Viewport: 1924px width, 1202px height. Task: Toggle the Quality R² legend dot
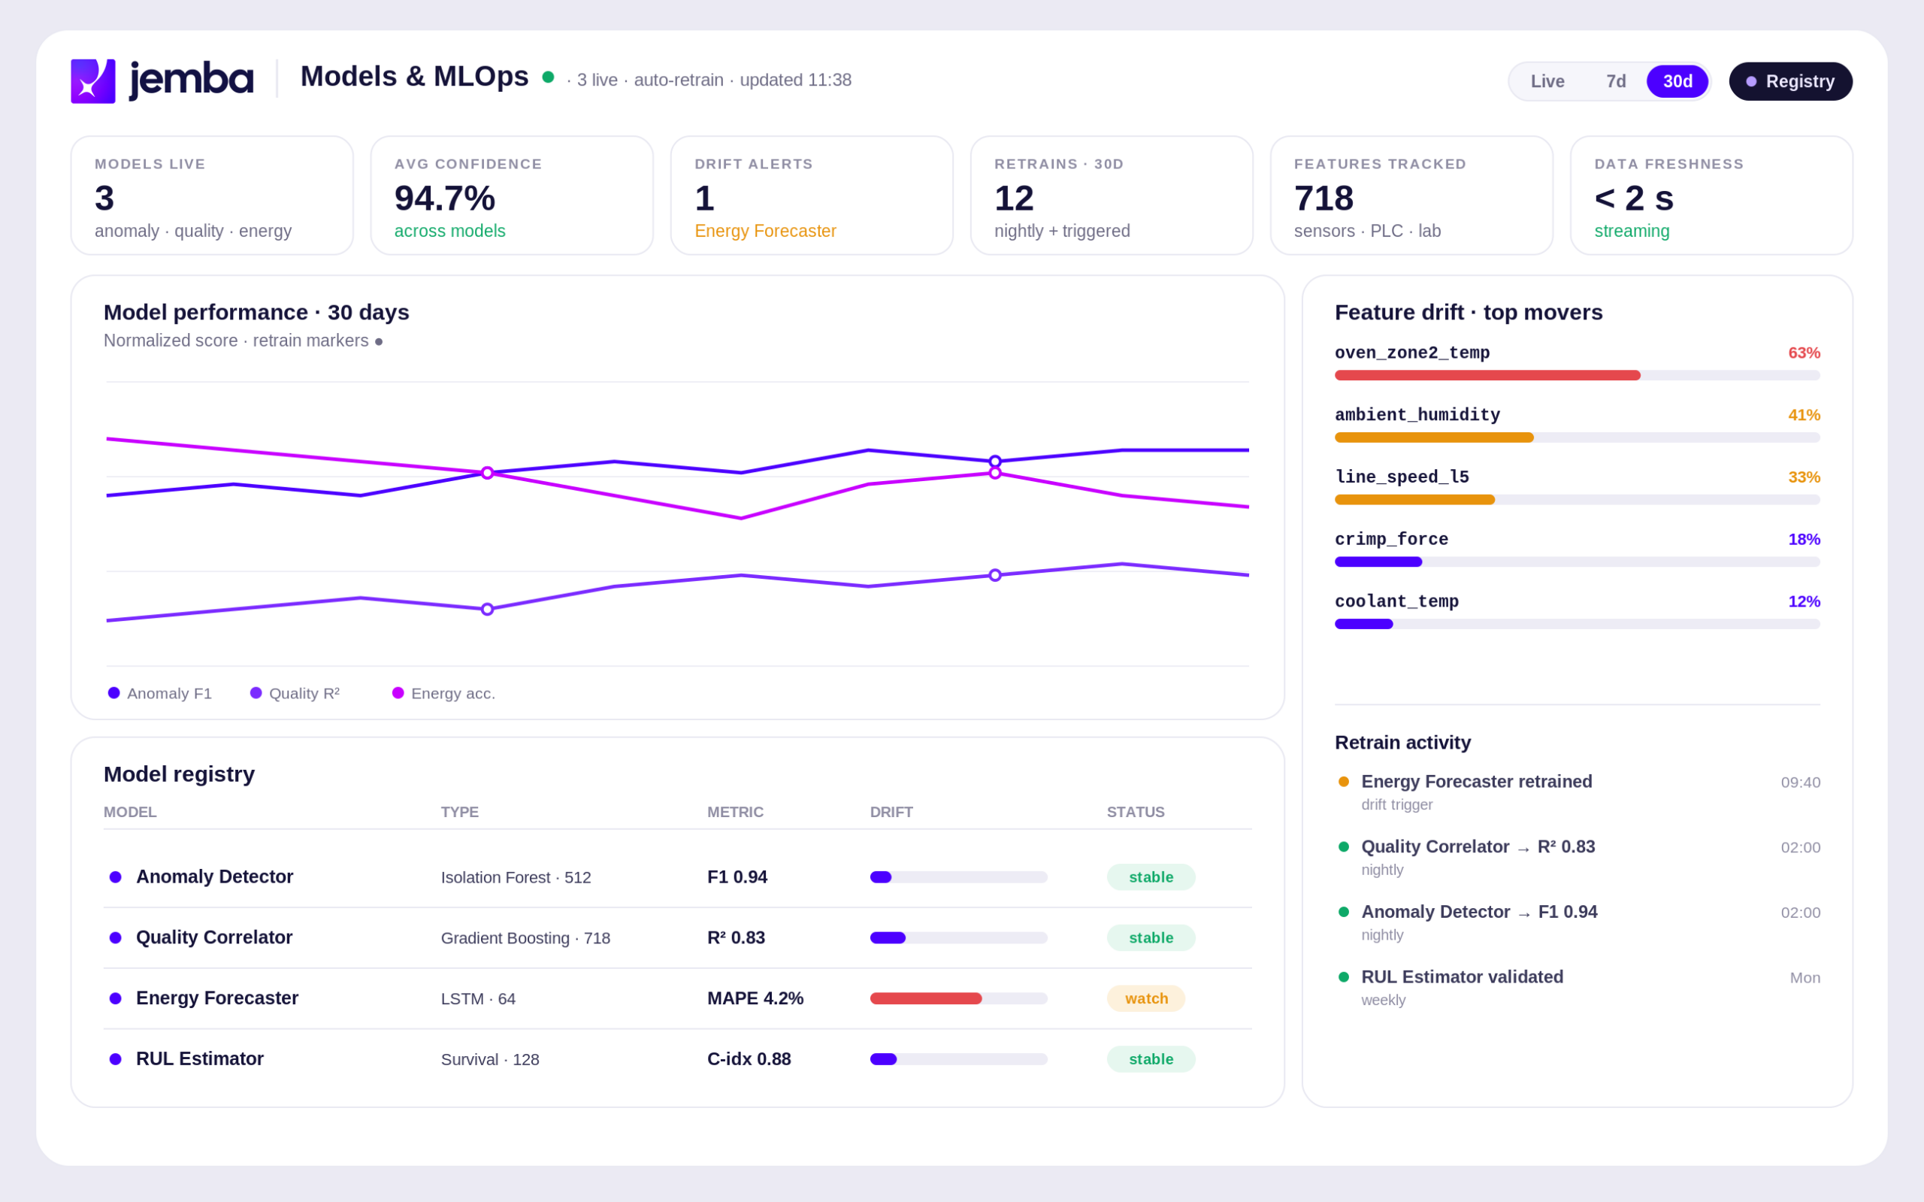pos(256,692)
